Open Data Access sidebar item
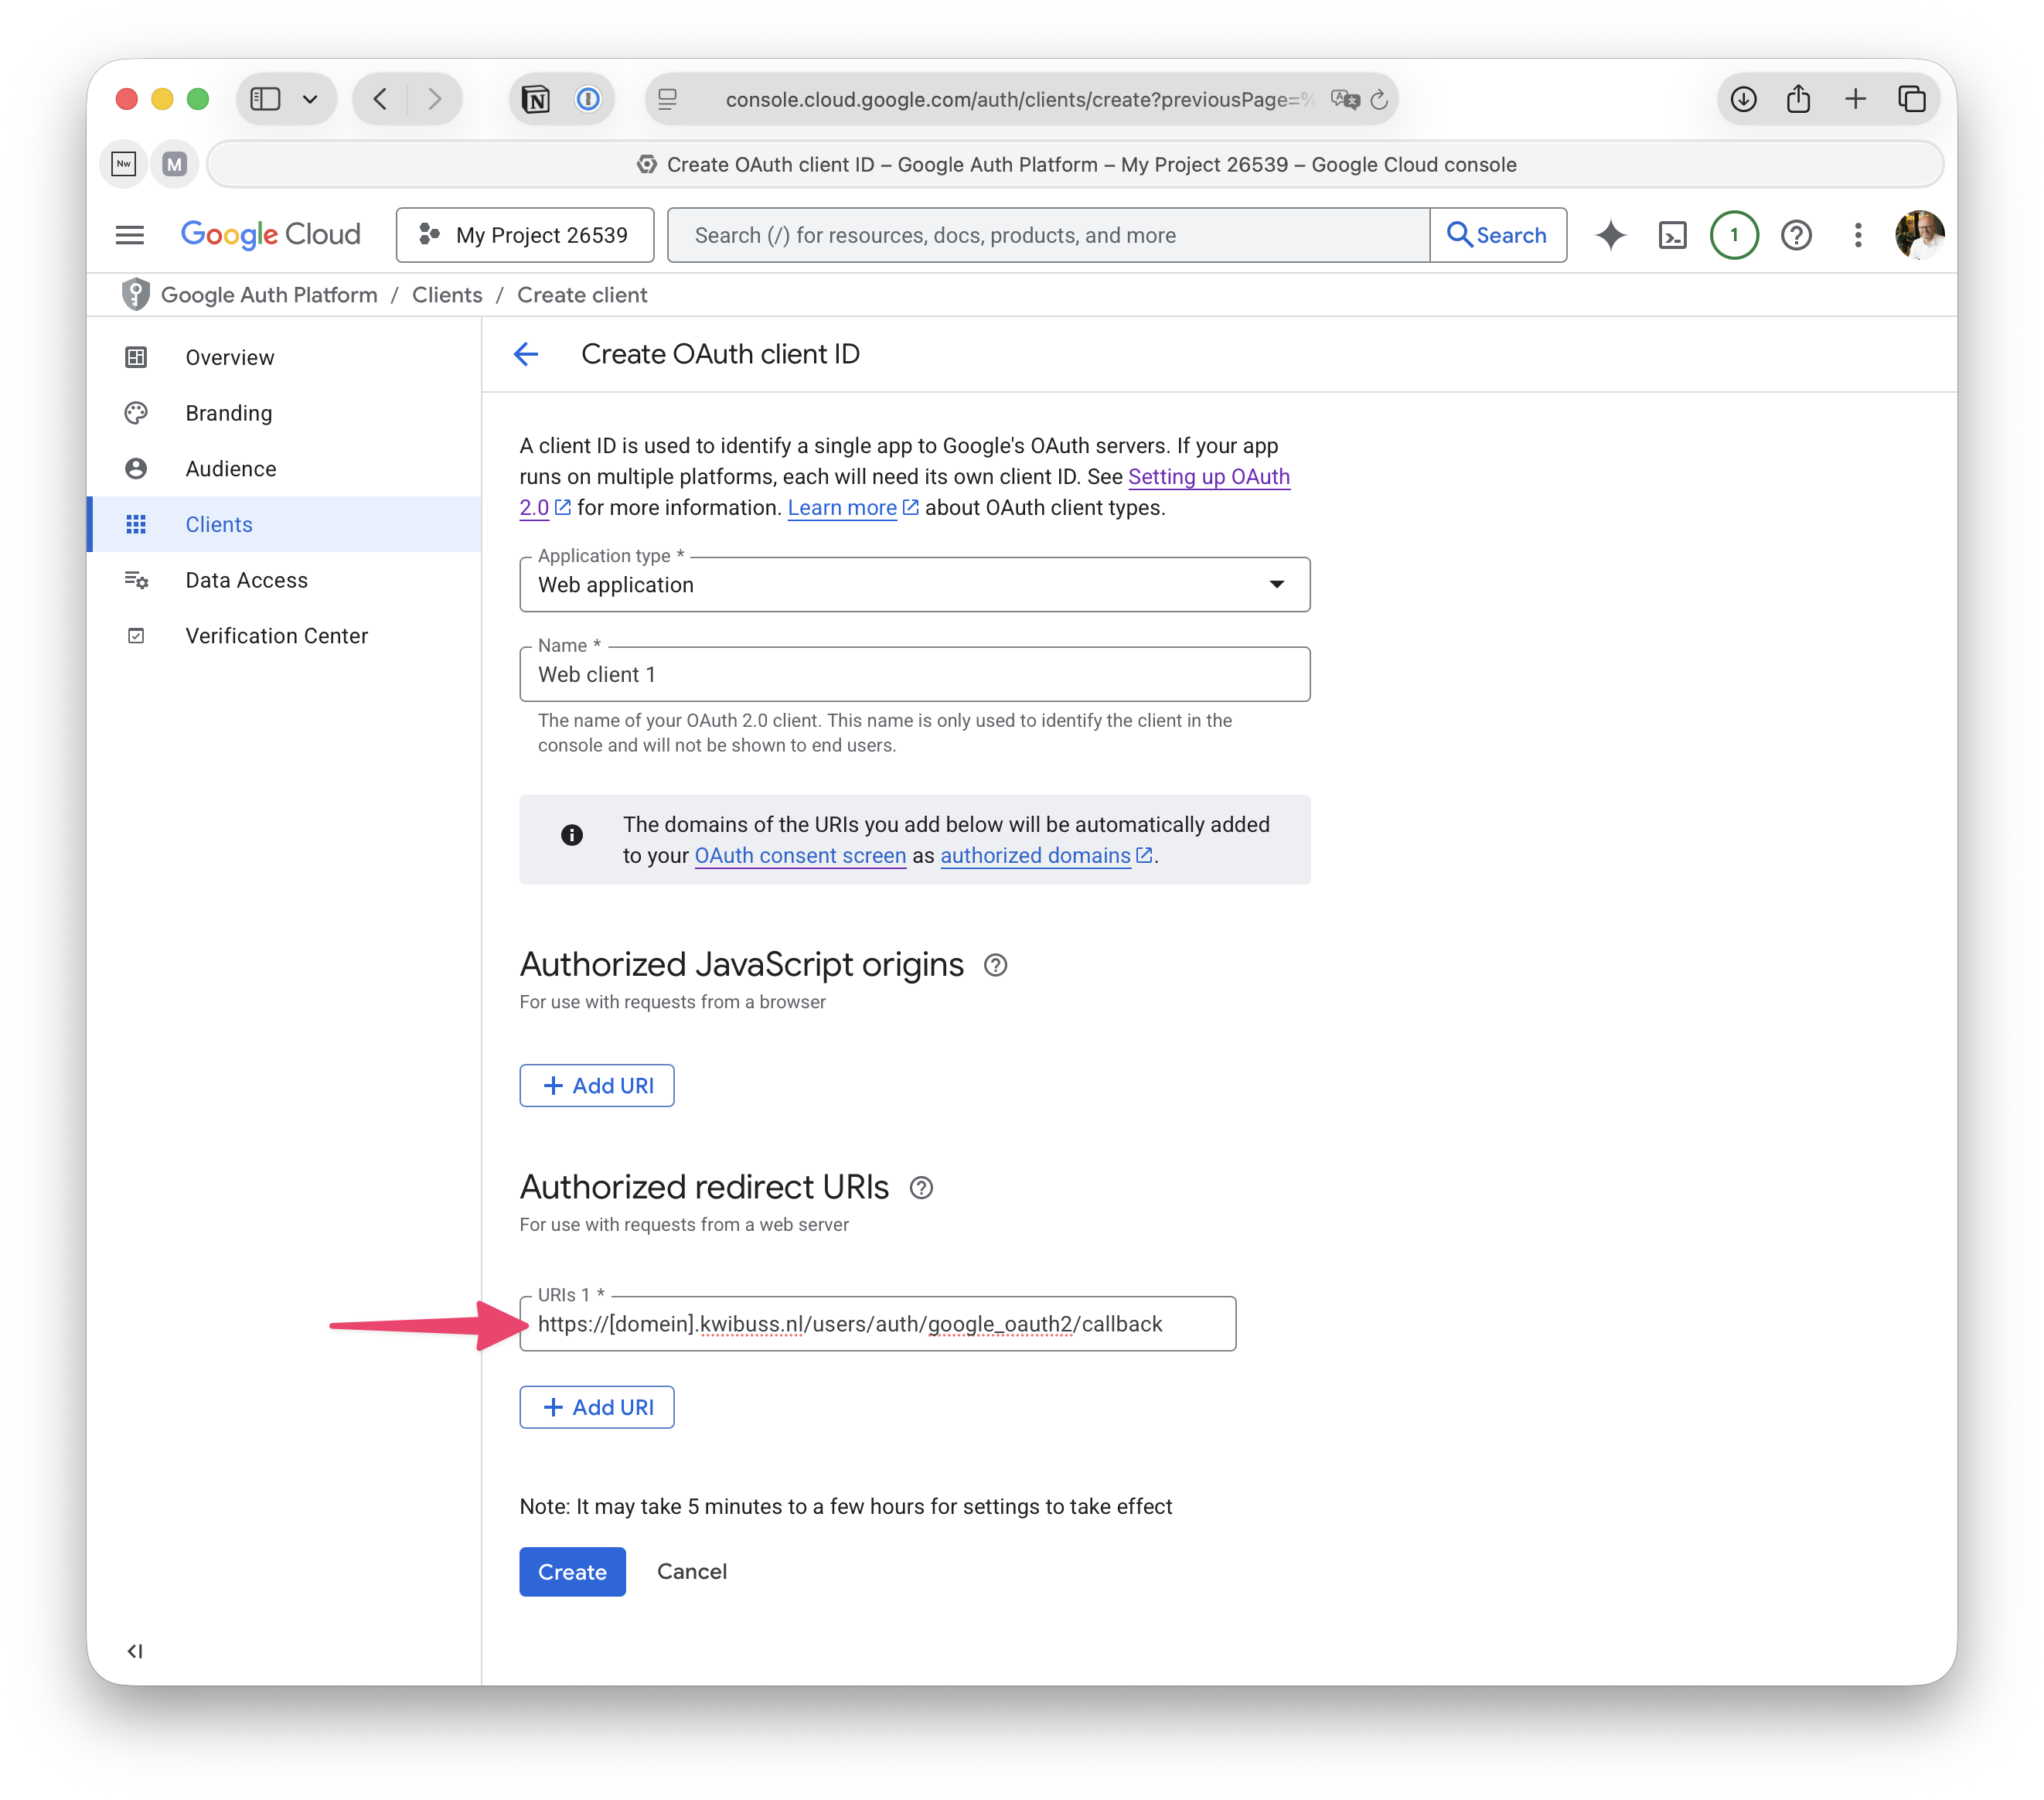 coord(246,580)
